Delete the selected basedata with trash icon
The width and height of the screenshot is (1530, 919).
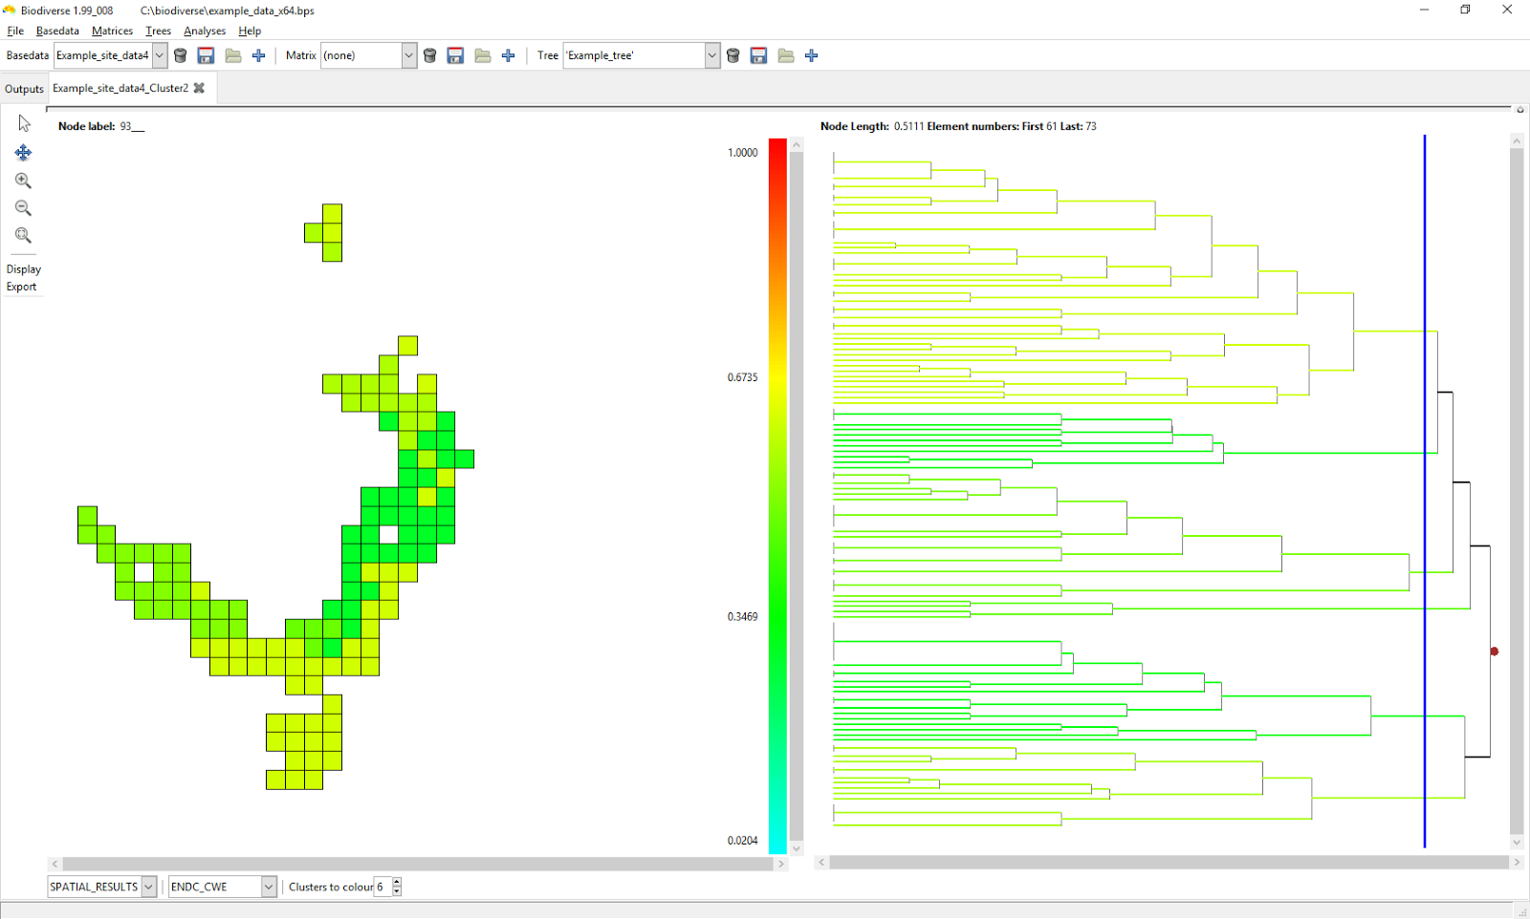pyautogui.click(x=181, y=55)
